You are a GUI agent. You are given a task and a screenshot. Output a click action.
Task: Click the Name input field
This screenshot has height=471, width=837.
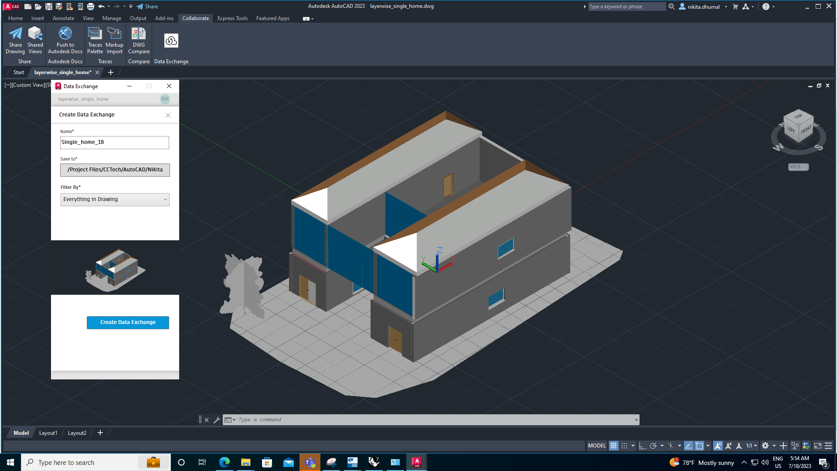click(114, 143)
